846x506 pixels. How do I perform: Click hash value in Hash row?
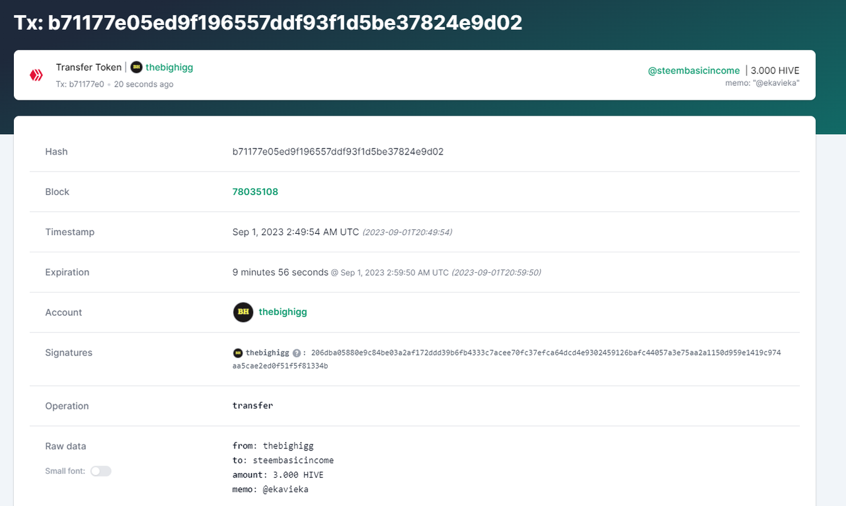point(338,151)
